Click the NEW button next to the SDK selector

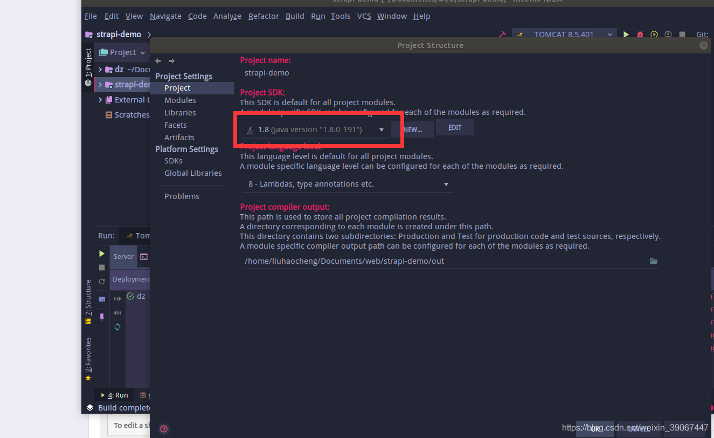tap(412, 129)
